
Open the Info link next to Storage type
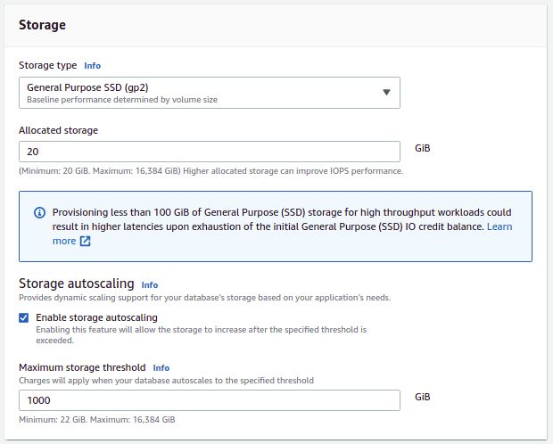[92, 66]
